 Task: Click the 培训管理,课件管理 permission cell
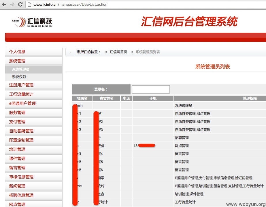point(220,194)
